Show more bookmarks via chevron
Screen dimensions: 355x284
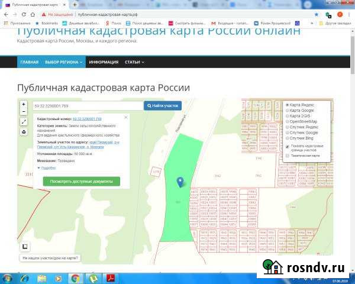(312, 23)
